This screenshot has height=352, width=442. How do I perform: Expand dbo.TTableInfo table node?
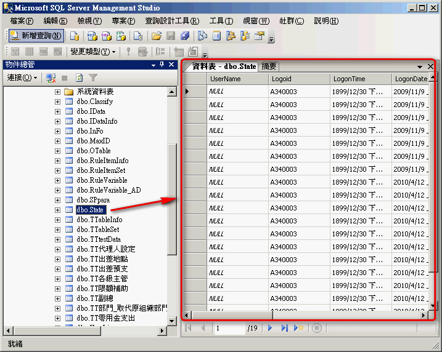pos(57,220)
